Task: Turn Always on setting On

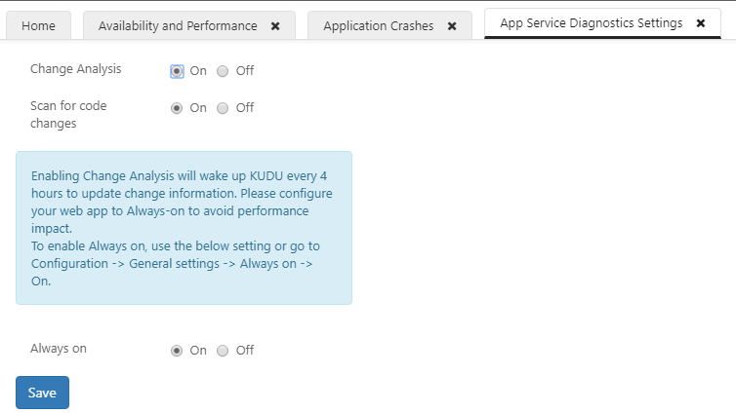Action: click(177, 351)
